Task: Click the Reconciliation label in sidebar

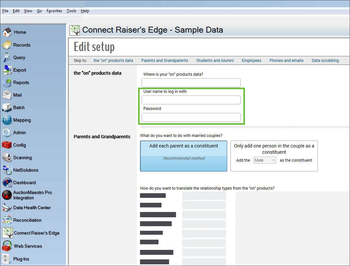Action: pyautogui.click(x=27, y=220)
